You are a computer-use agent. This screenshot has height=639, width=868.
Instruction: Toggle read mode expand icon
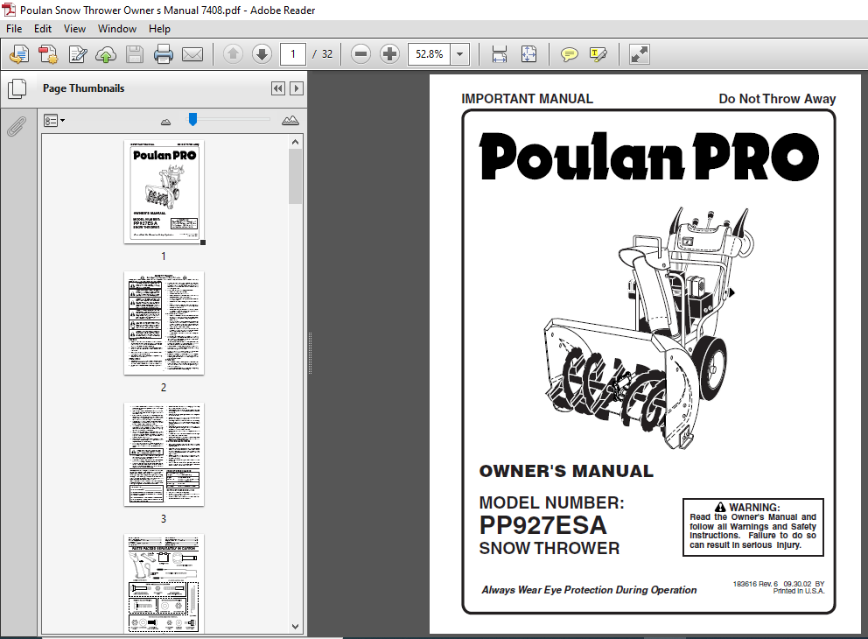pos(640,54)
